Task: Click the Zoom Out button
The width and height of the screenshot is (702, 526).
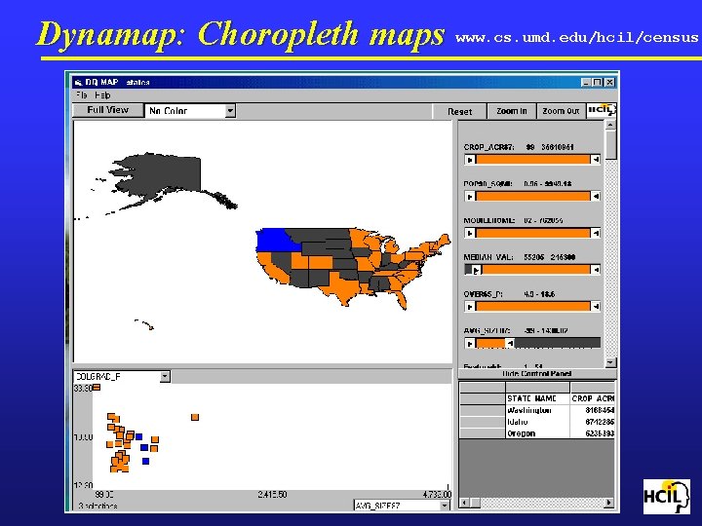Action: 561,111
